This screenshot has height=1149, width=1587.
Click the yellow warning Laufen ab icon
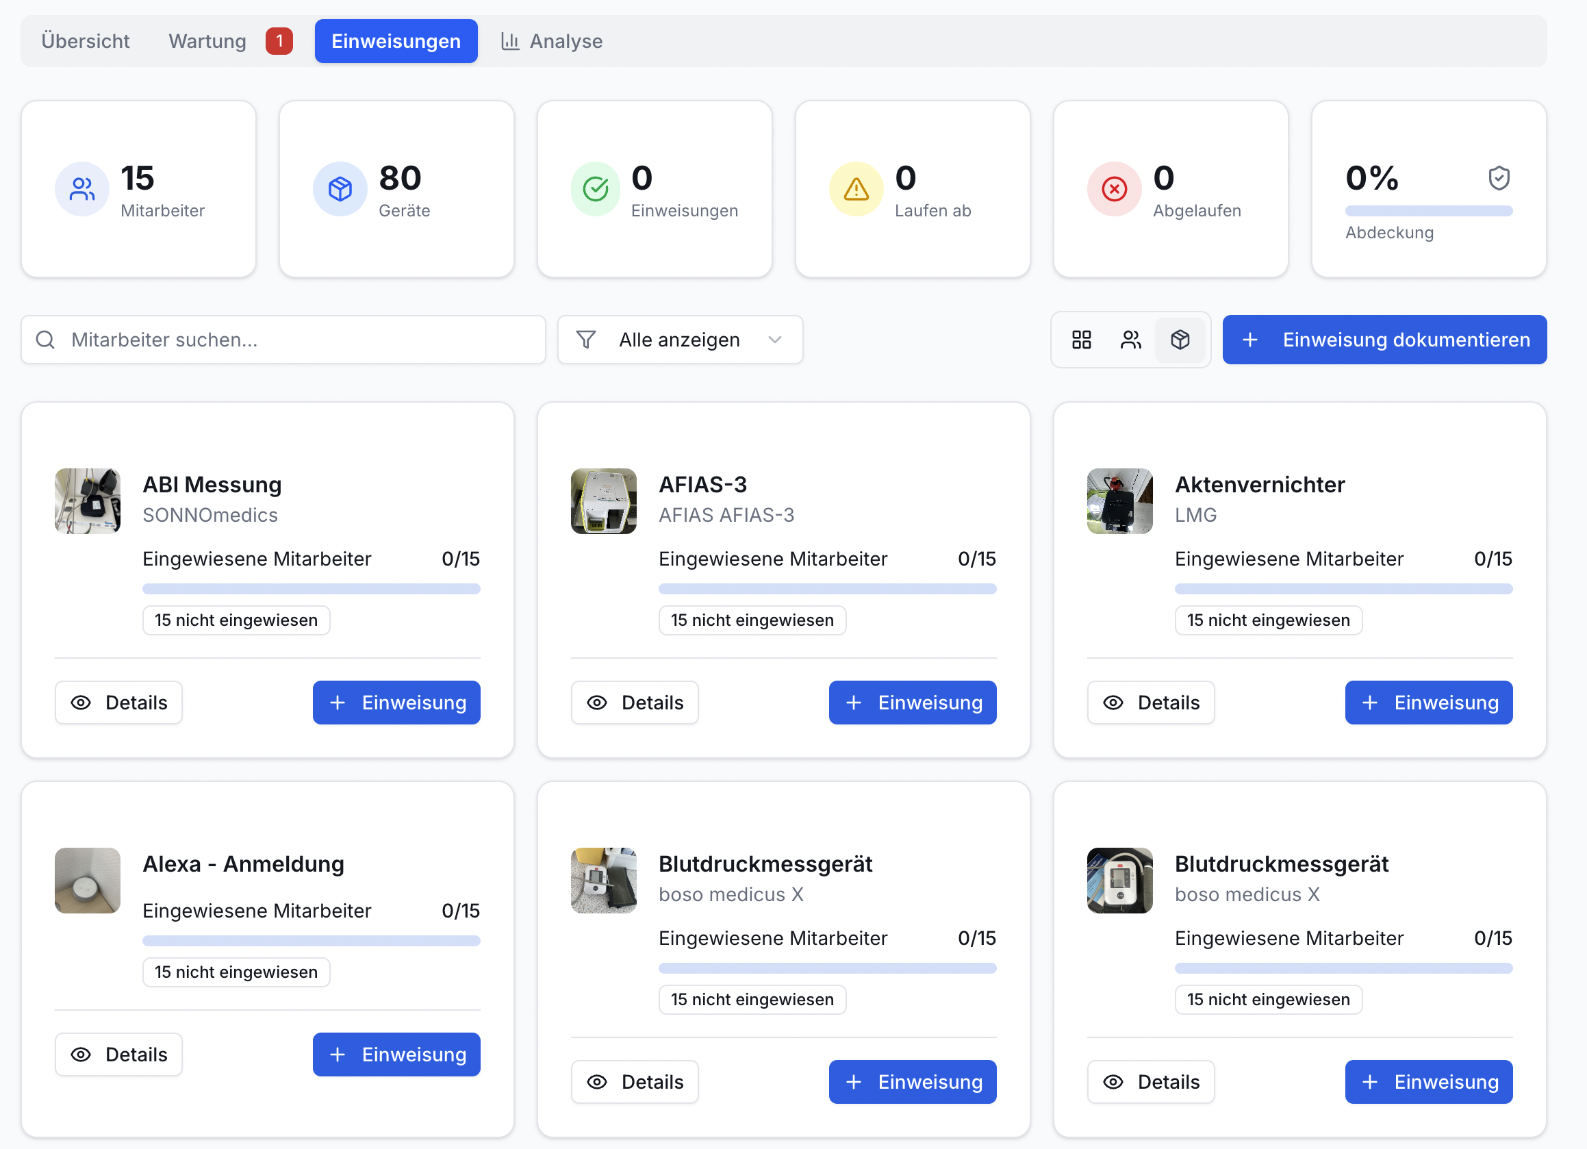[856, 189]
